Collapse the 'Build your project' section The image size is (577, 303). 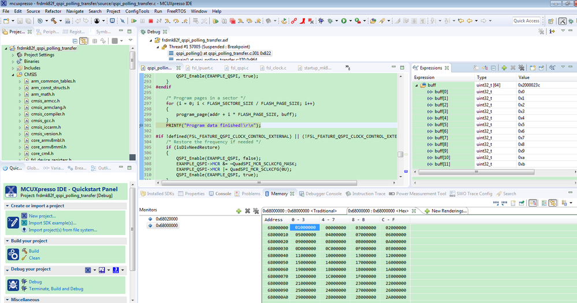pyautogui.click(x=7, y=241)
